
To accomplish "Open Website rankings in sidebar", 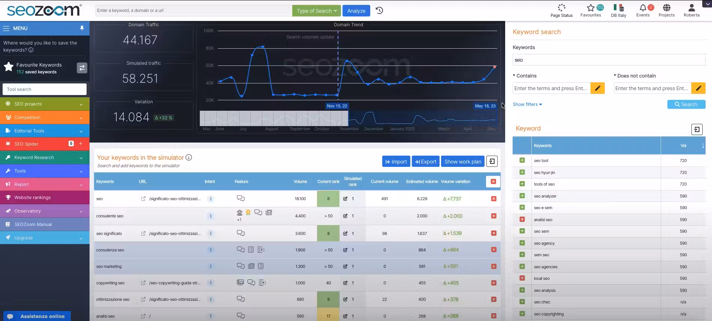I will (45, 198).
